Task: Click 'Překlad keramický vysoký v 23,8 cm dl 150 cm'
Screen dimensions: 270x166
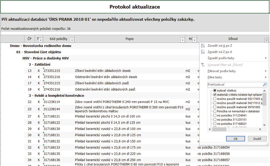Action: tap(108, 141)
